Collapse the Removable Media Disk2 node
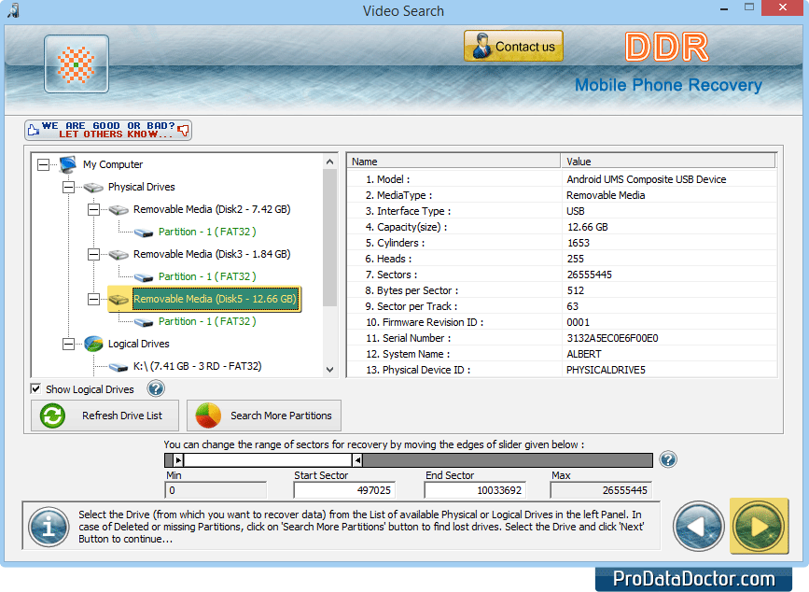The height and width of the screenshot is (592, 809). pyautogui.click(x=93, y=209)
